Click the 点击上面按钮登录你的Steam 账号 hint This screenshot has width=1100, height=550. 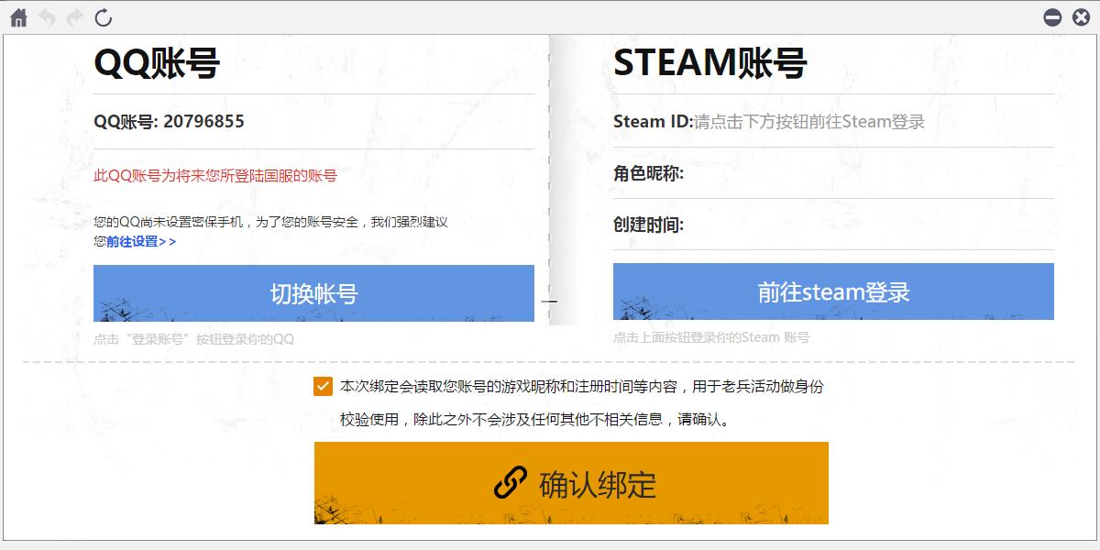coord(711,337)
